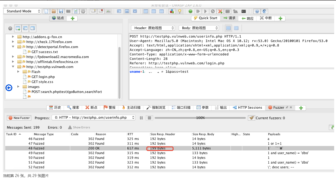Click the colored blocks toolbar icon
The width and height of the screenshot is (336, 178).
click(172, 11)
